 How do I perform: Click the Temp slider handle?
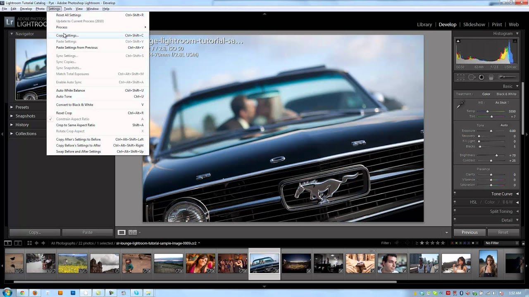pos(487,111)
